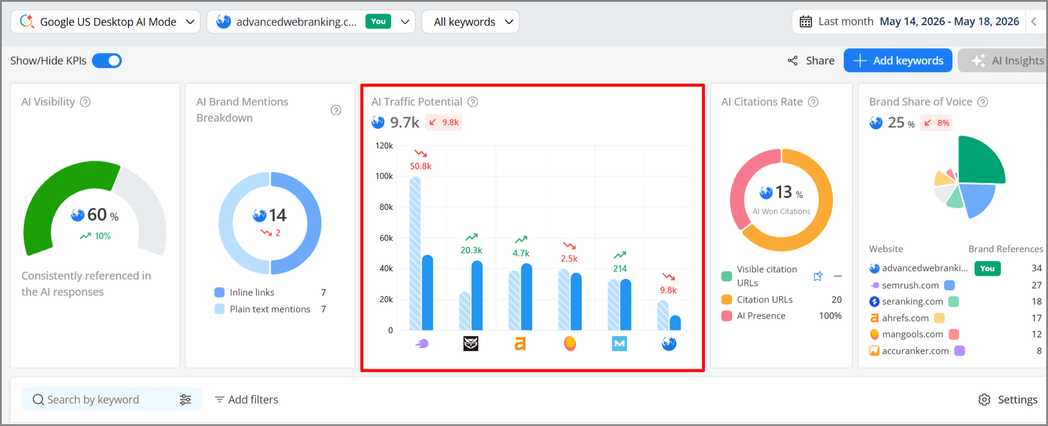Image resolution: width=1048 pixels, height=426 pixels.
Task: Click the semrush.com blue color swatch
Action: [949, 285]
